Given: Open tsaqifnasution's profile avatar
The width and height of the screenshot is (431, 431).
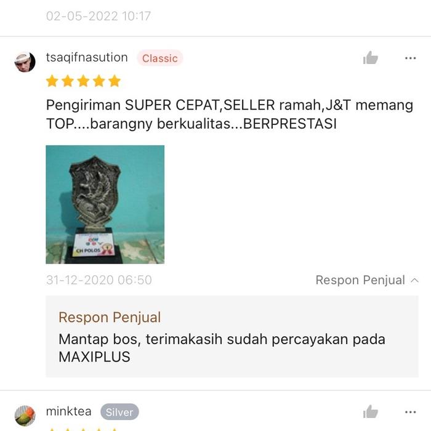Looking at the screenshot, I should point(25,62).
